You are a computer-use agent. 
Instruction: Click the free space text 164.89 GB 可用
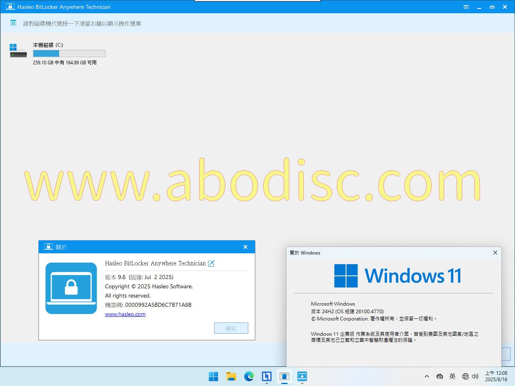pos(81,63)
